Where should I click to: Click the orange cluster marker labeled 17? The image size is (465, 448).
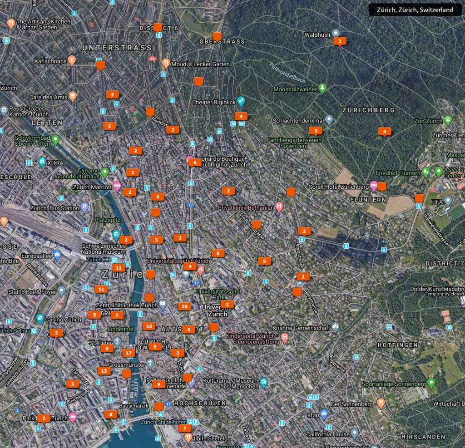coord(129,353)
